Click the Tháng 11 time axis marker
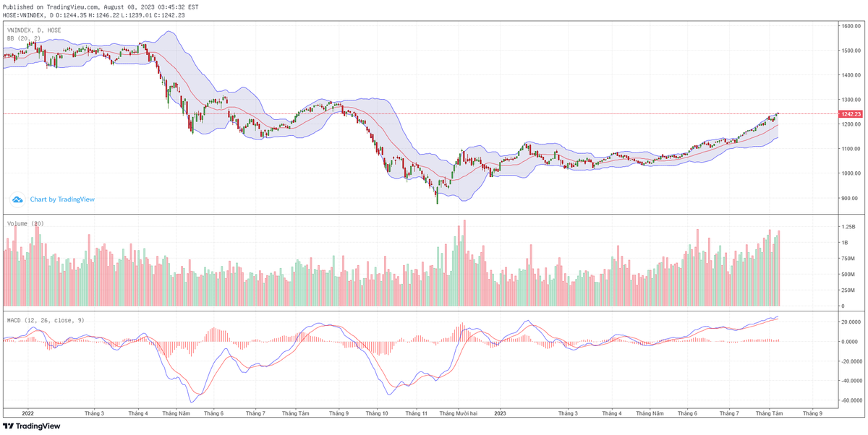 click(416, 413)
